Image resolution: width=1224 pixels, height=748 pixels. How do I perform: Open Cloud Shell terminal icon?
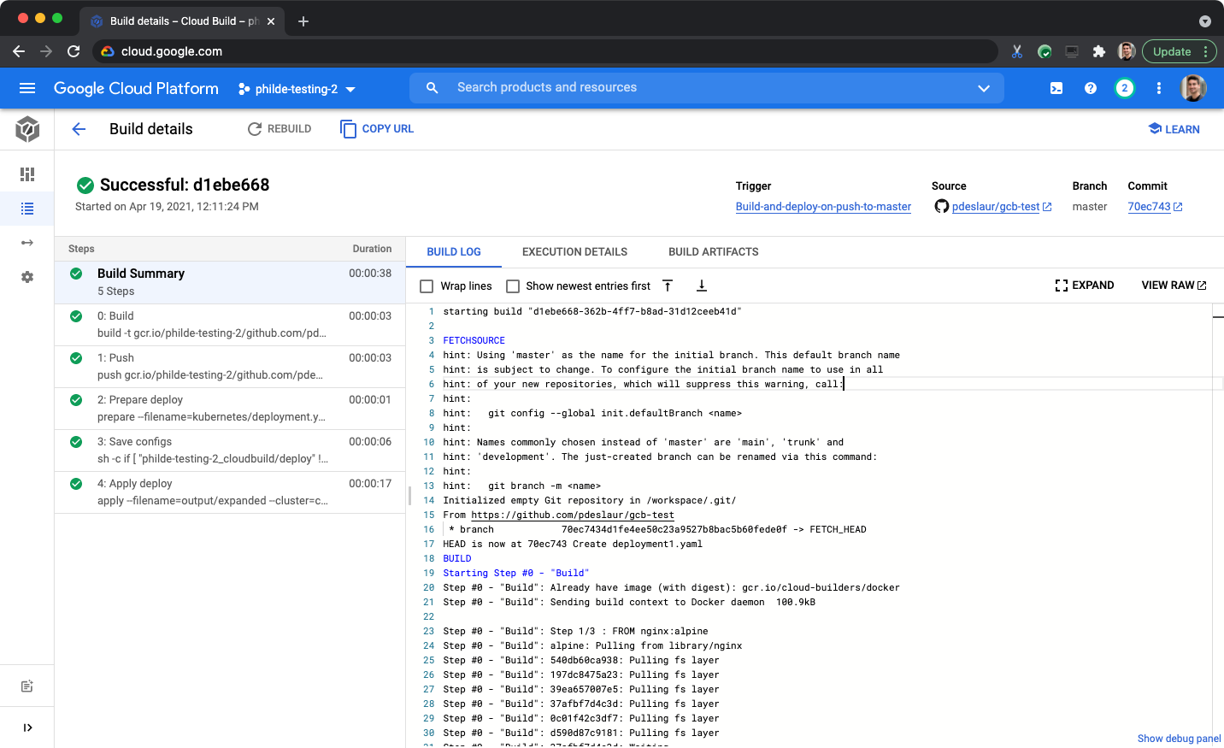pyautogui.click(x=1056, y=88)
